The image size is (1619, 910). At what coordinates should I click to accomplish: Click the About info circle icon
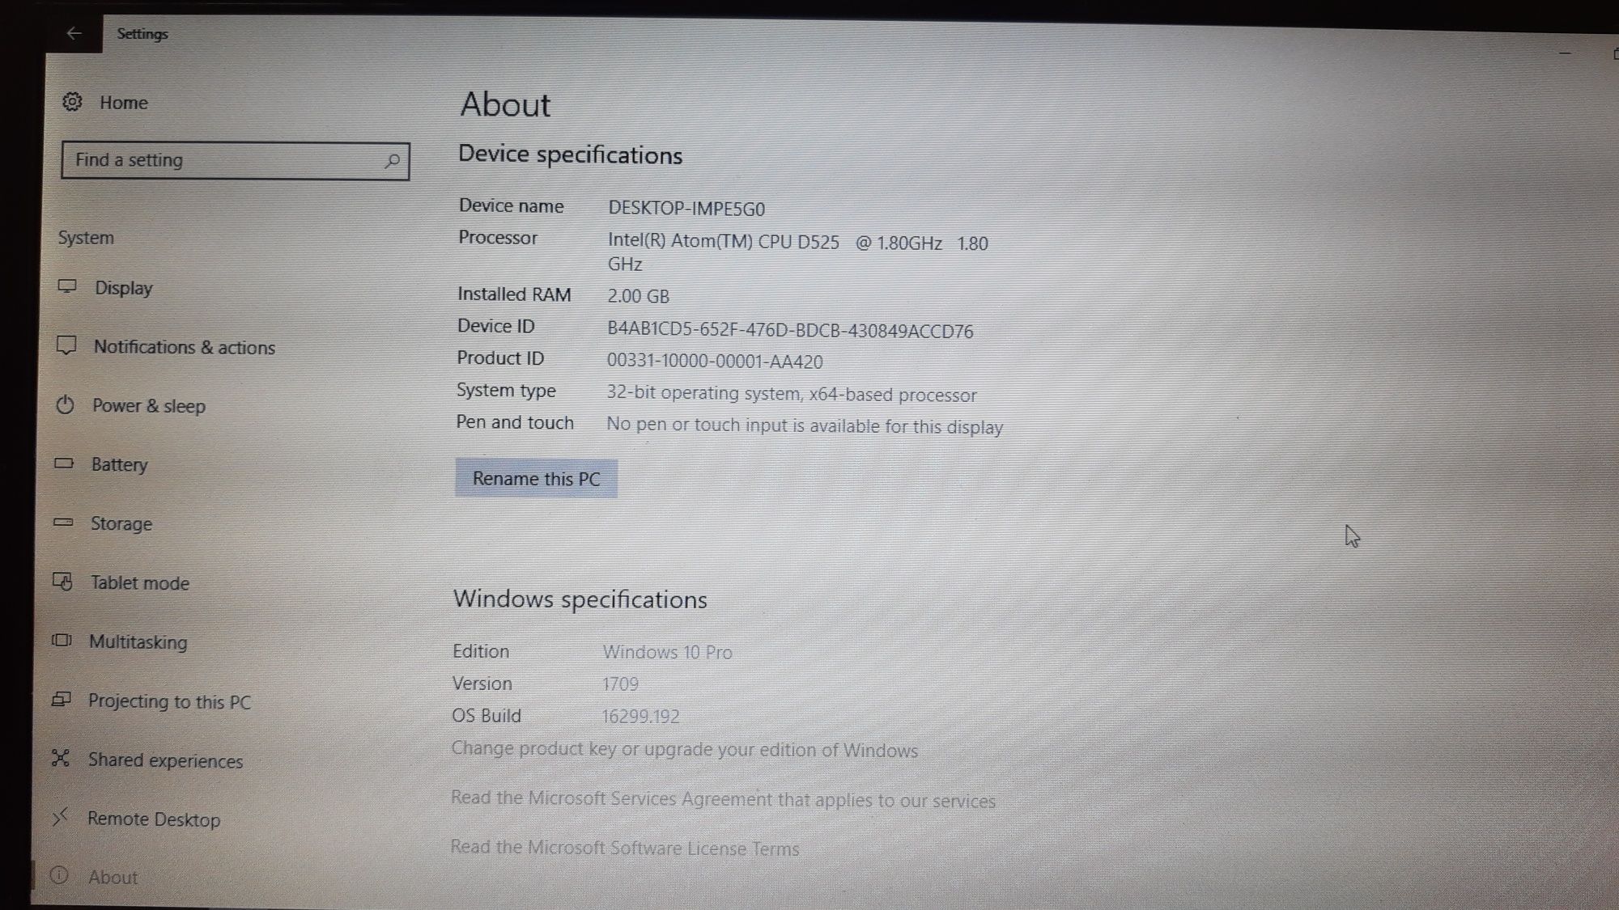pos(58,875)
